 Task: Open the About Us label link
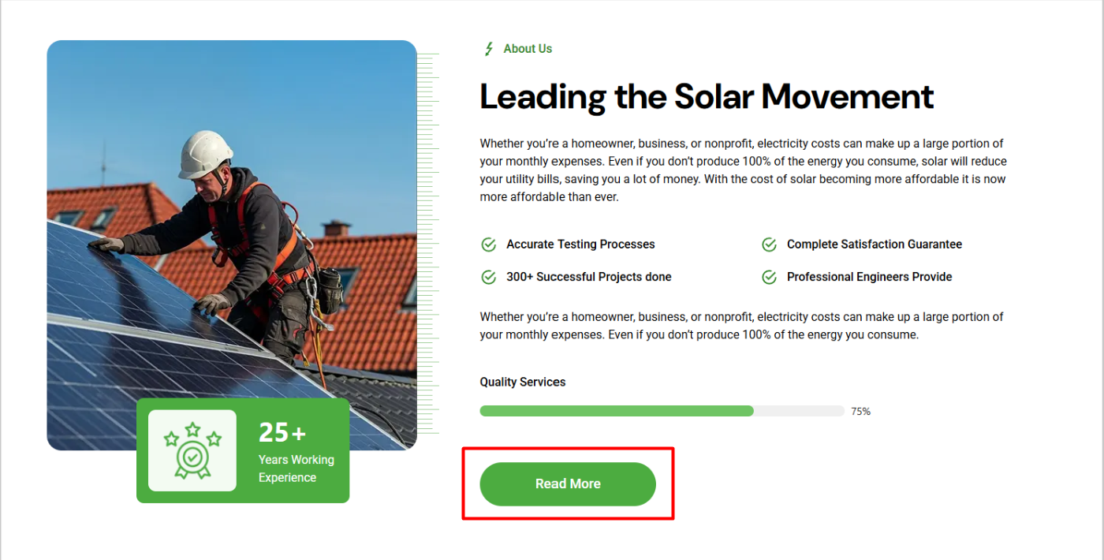(528, 49)
